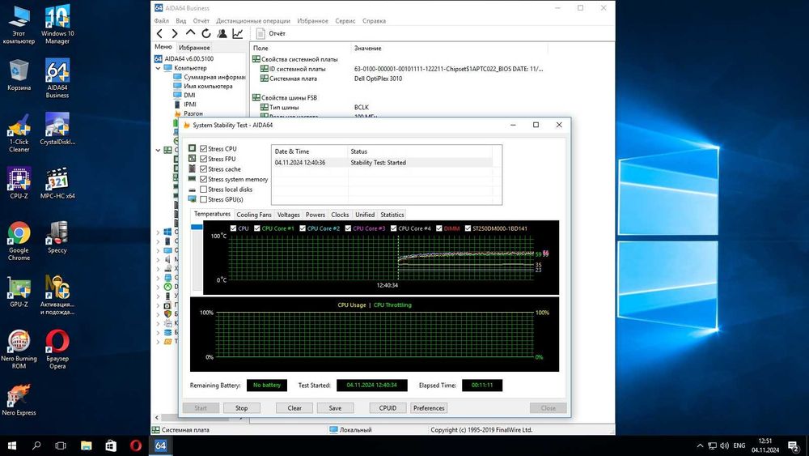The width and height of the screenshot is (809, 456).
Task: Select the Stability Test: Started log row
Action: pyautogui.click(x=383, y=163)
